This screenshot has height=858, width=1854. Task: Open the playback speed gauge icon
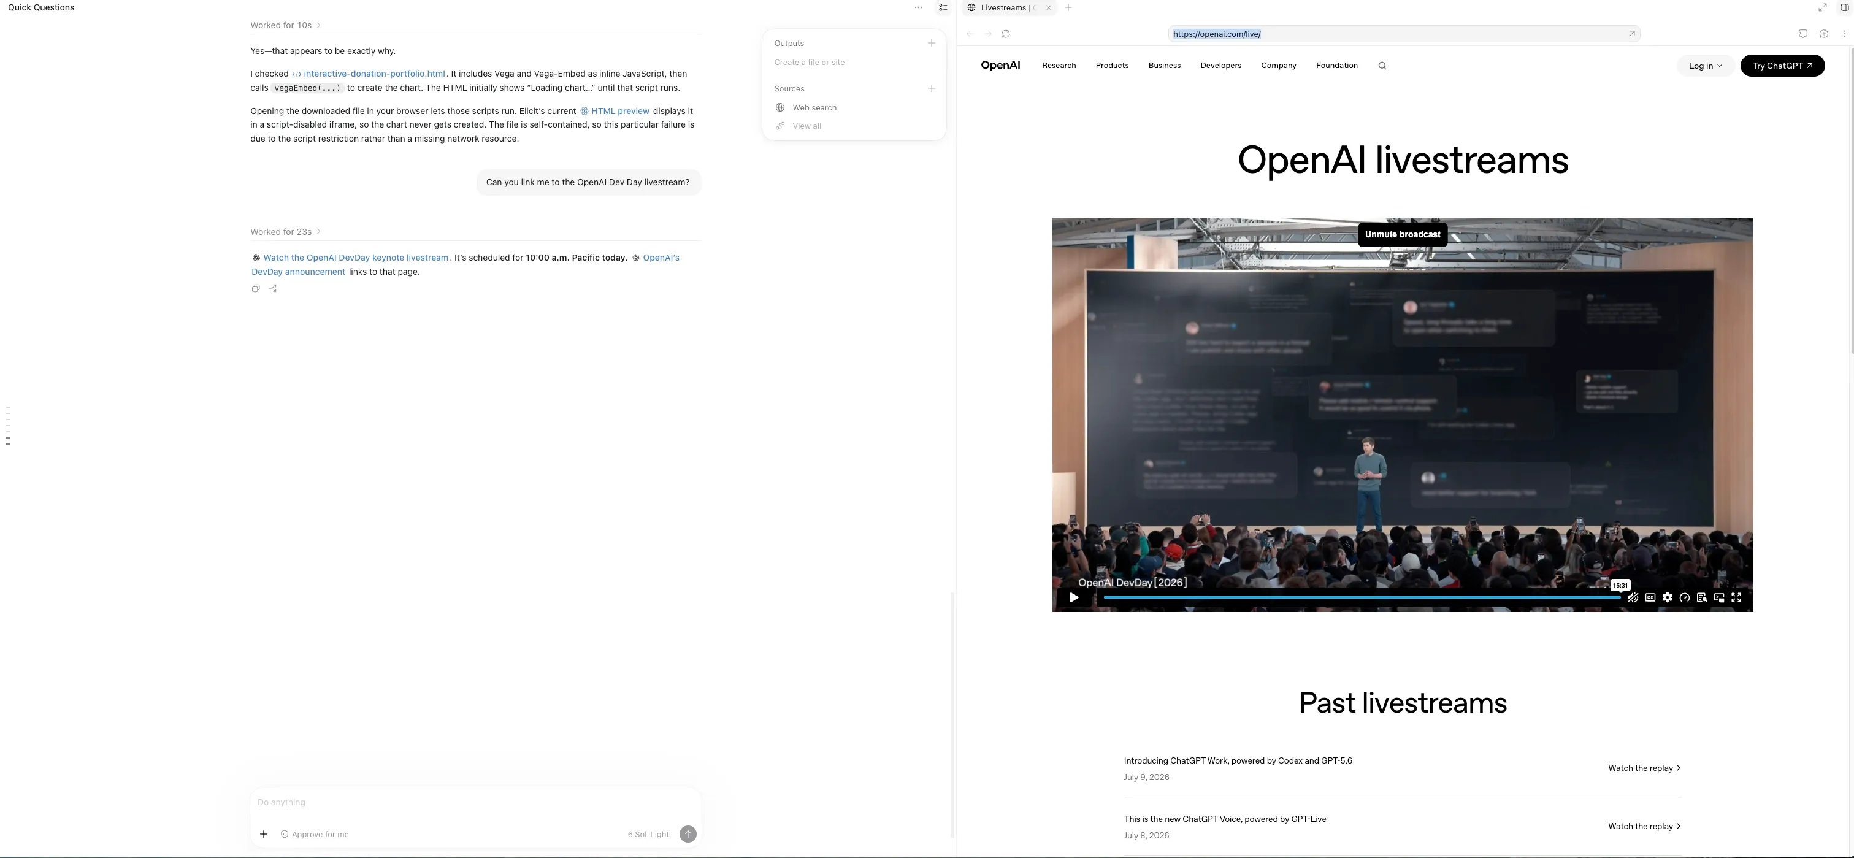(1685, 597)
